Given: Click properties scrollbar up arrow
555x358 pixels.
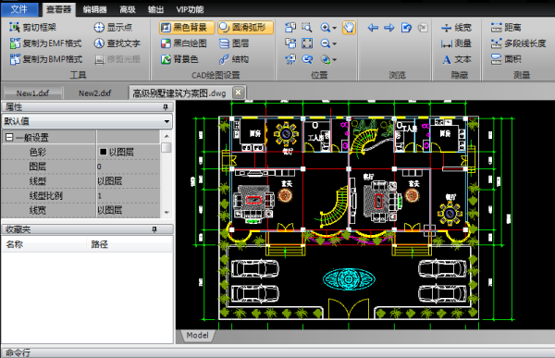Looking at the screenshot, I should [166, 136].
